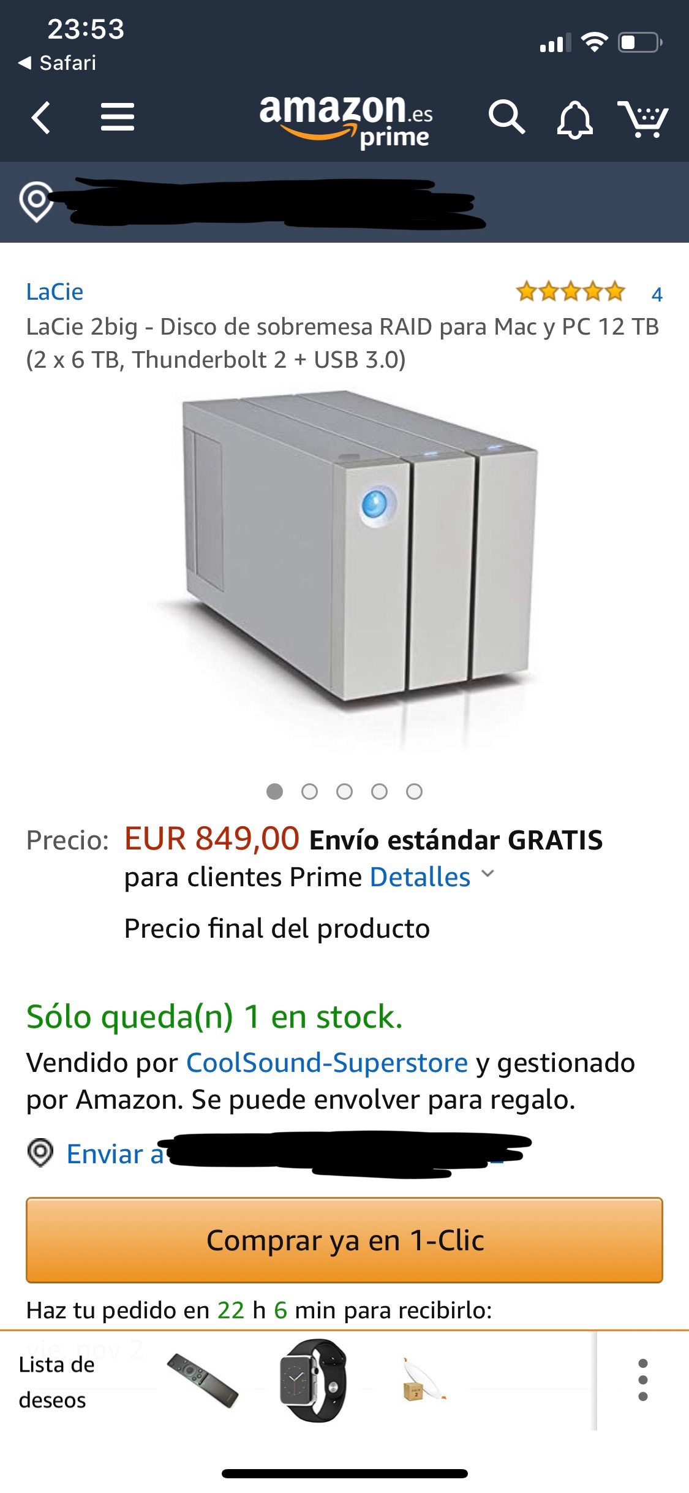689x1493 pixels.
Task: Tap the back arrow in Amazon header
Action: [x=41, y=118]
